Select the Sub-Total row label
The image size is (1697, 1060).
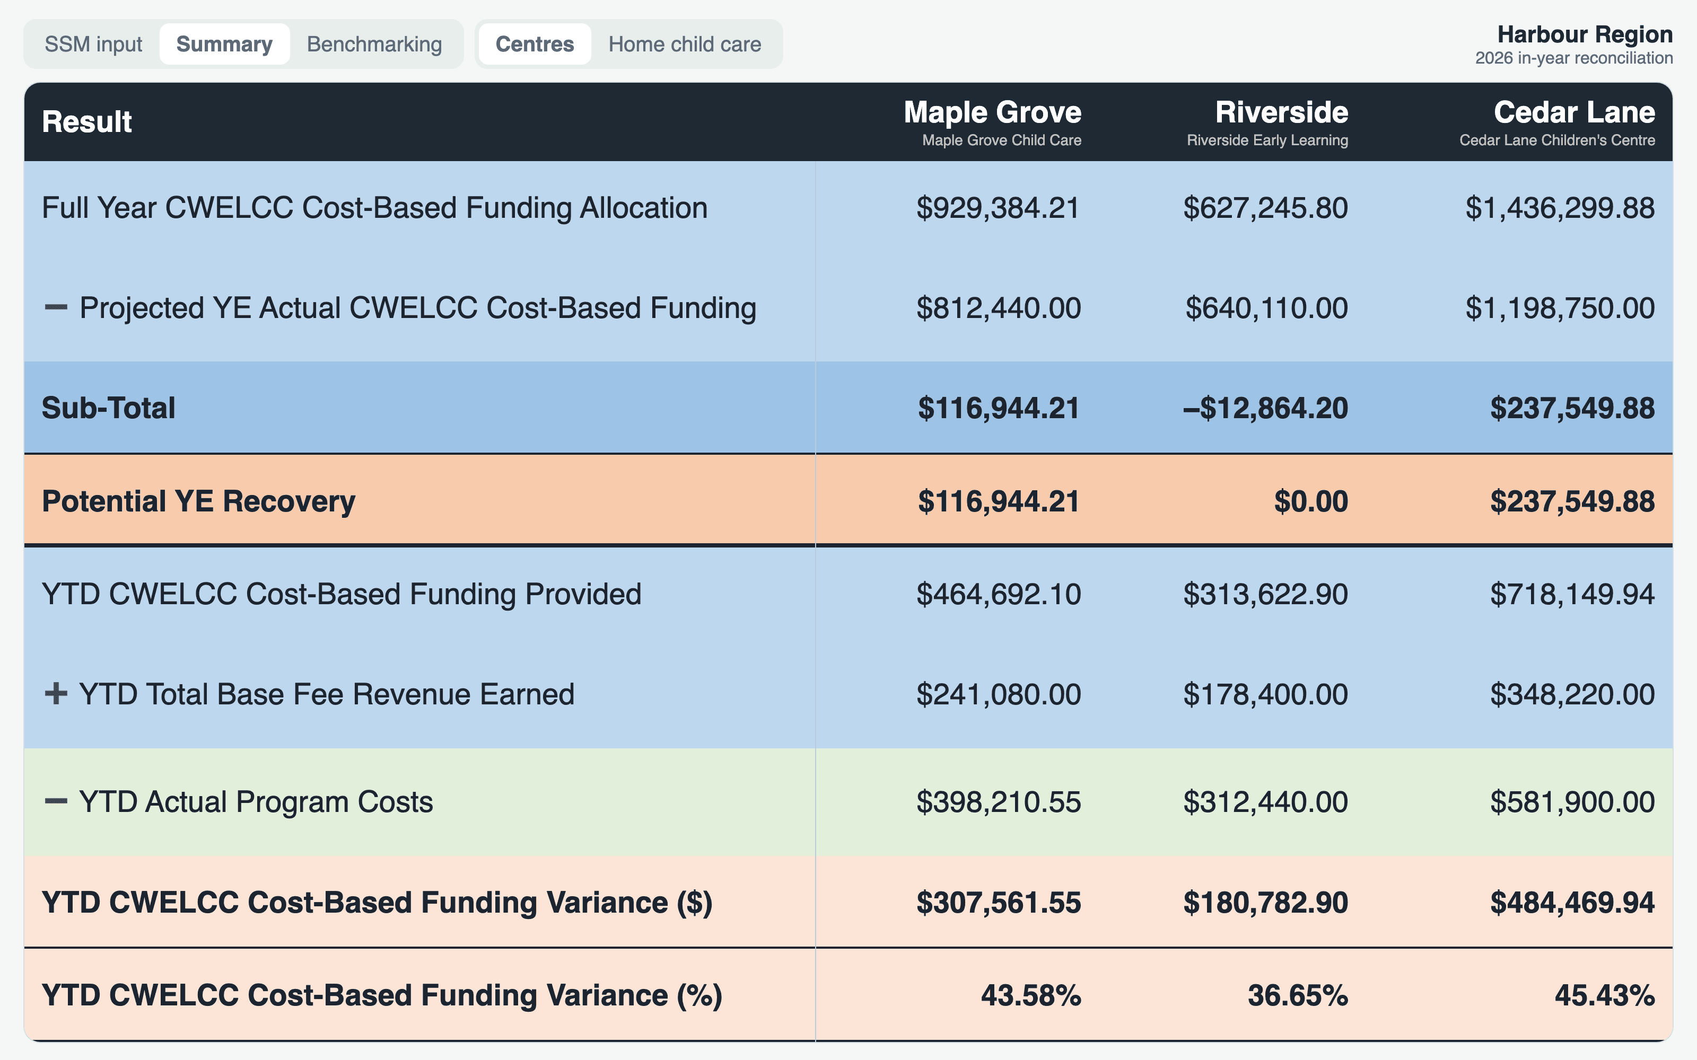108,408
